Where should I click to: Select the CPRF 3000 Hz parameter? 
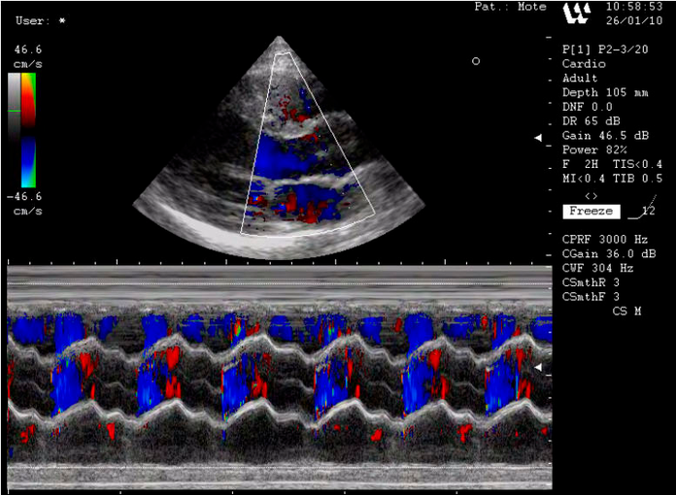point(604,238)
